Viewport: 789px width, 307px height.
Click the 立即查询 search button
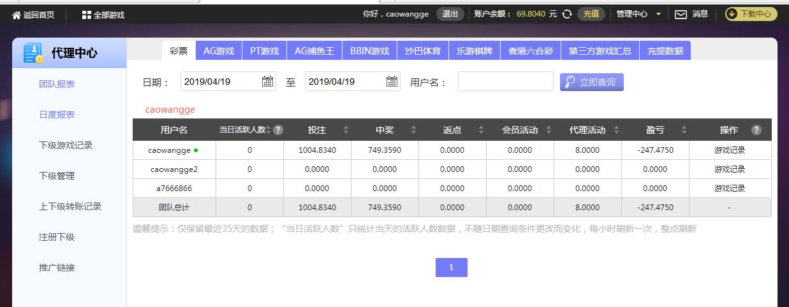(592, 82)
